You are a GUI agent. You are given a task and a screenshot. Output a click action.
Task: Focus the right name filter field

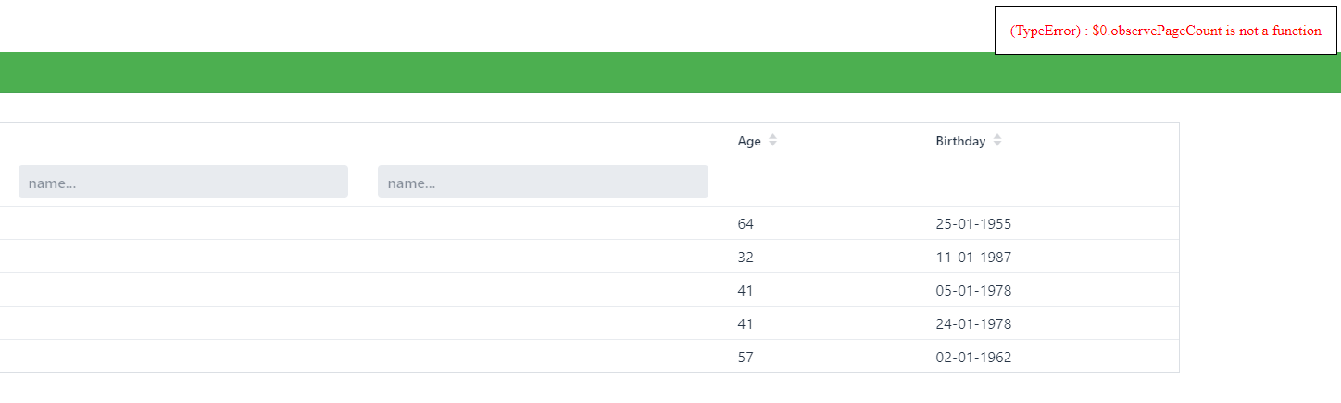(543, 183)
